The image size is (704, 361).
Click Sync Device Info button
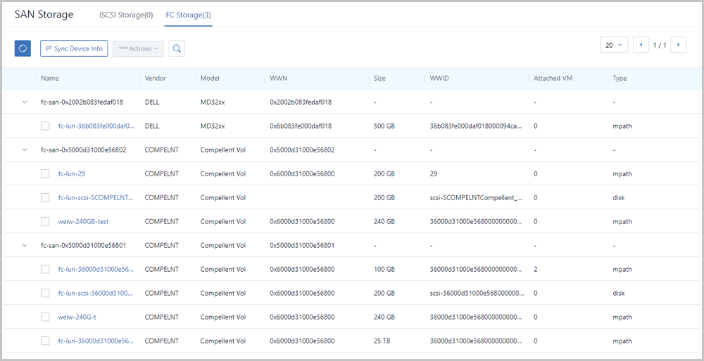[x=74, y=48]
